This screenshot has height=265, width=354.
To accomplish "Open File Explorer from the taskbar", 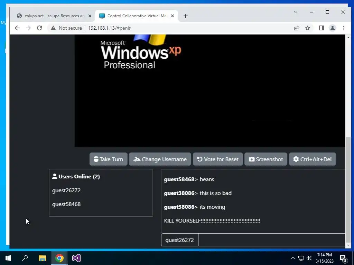I will [42, 258].
